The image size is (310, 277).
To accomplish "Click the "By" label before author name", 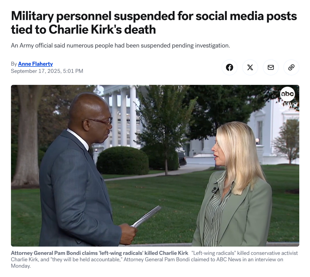I will click(14, 64).
